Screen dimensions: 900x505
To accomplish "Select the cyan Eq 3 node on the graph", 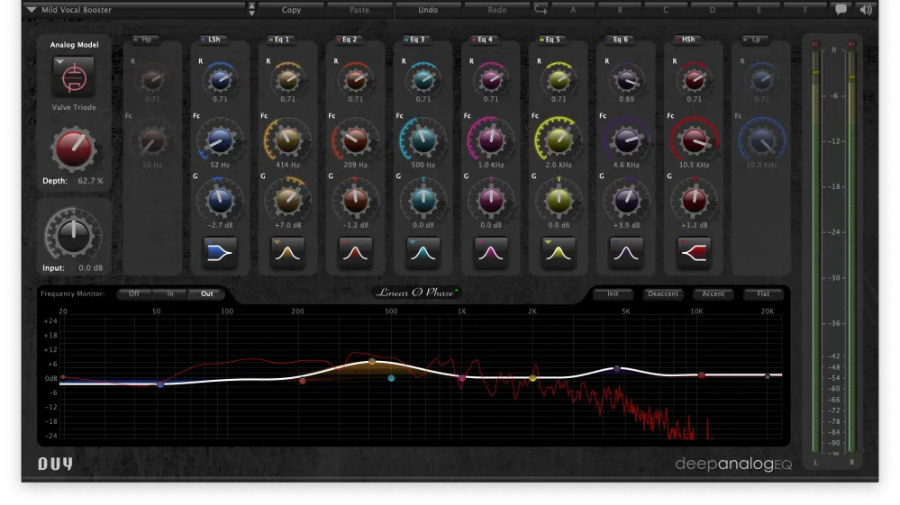I will coord(391,378).
